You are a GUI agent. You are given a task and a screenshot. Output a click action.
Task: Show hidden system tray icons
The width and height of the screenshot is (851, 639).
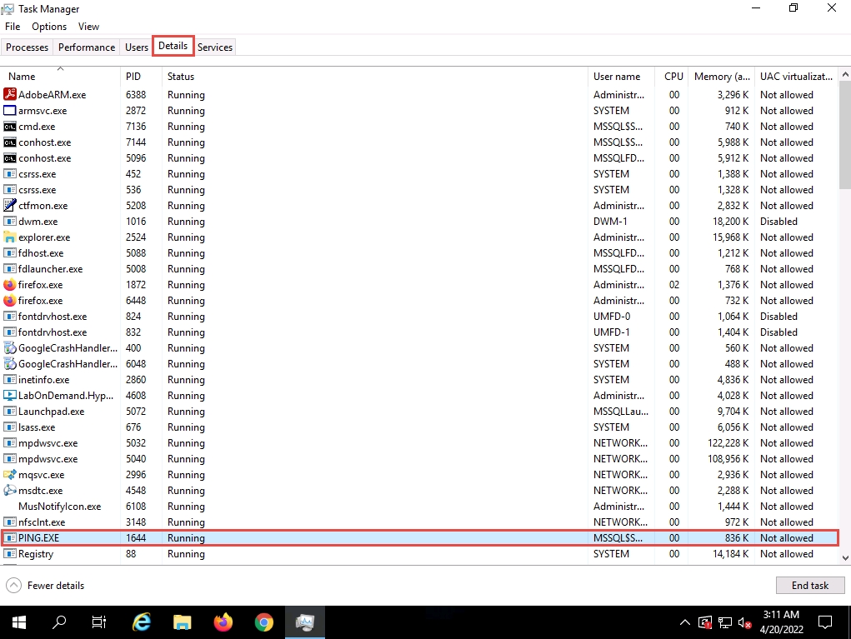tap(685, 622)
